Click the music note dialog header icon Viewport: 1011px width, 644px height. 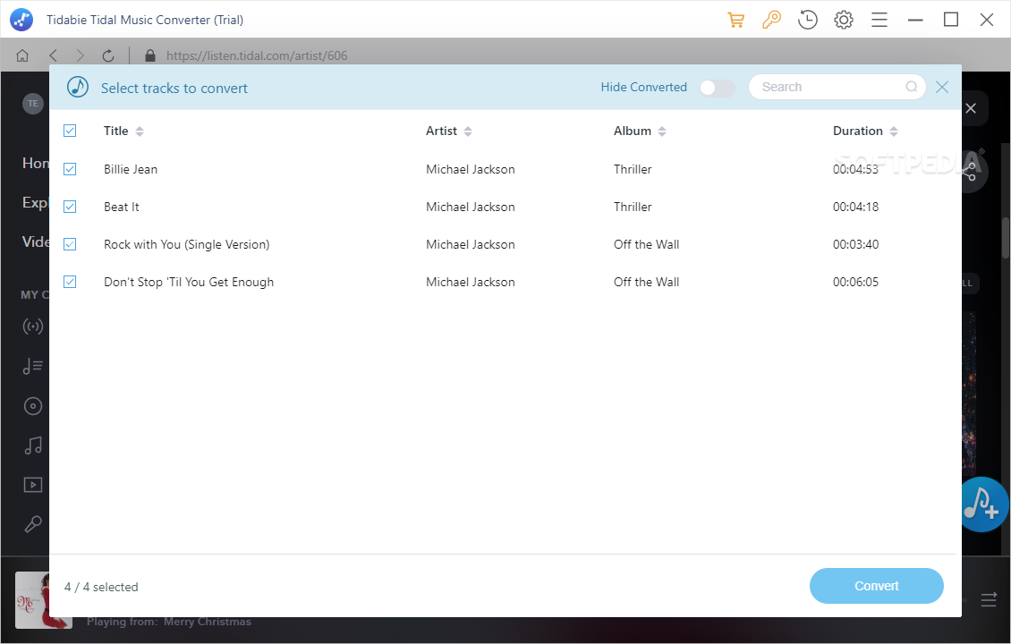tap(78, 87)
